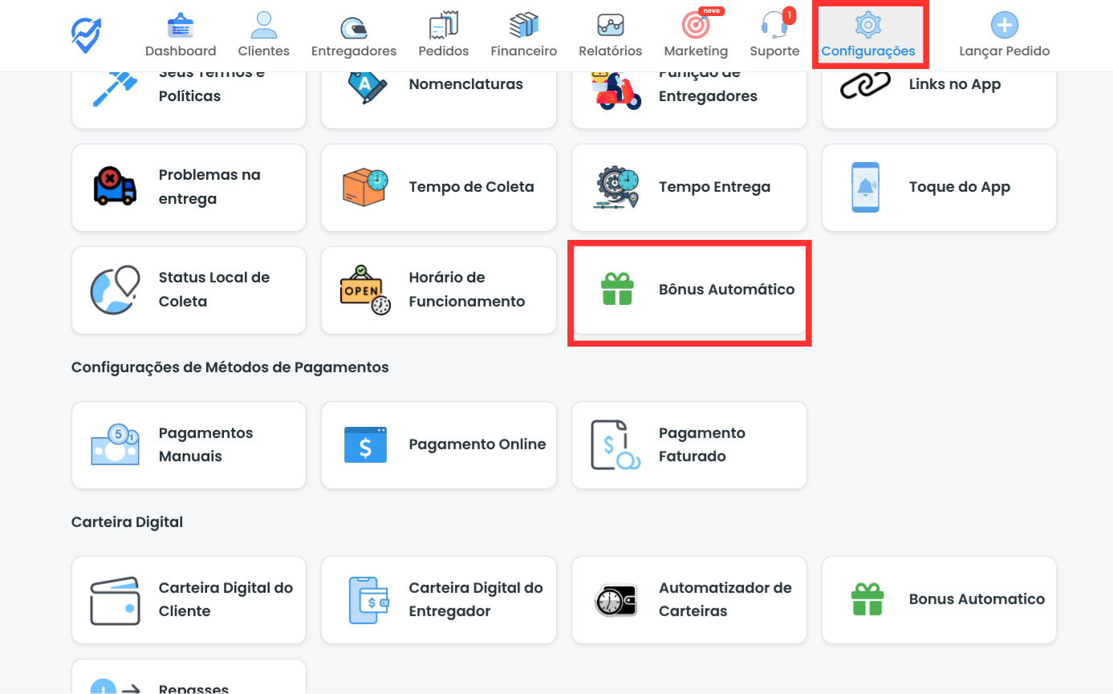Click the Marketing target icon
The height and width of the screenshot is (694, 1113).
[x=695, y=26]
